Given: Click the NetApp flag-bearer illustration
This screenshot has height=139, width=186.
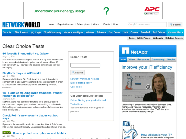Looking at the screenshot, I should (x=130, y=130).
